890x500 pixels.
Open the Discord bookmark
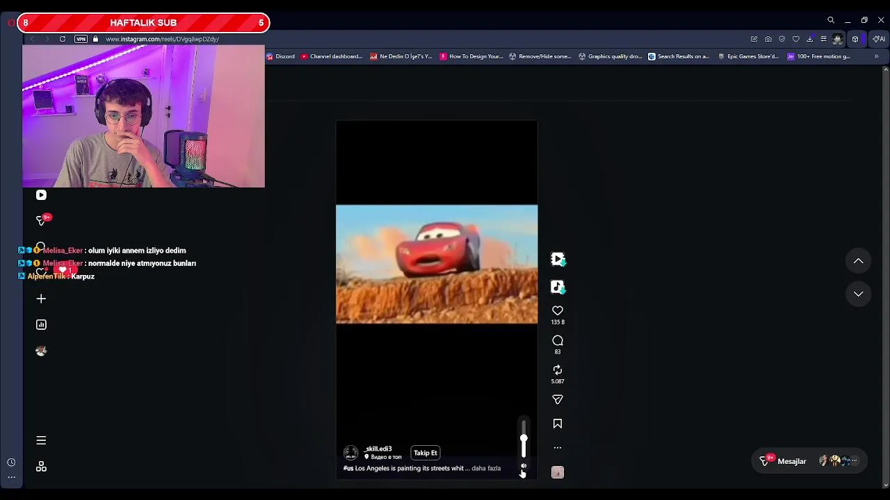[x=281, y=56]
